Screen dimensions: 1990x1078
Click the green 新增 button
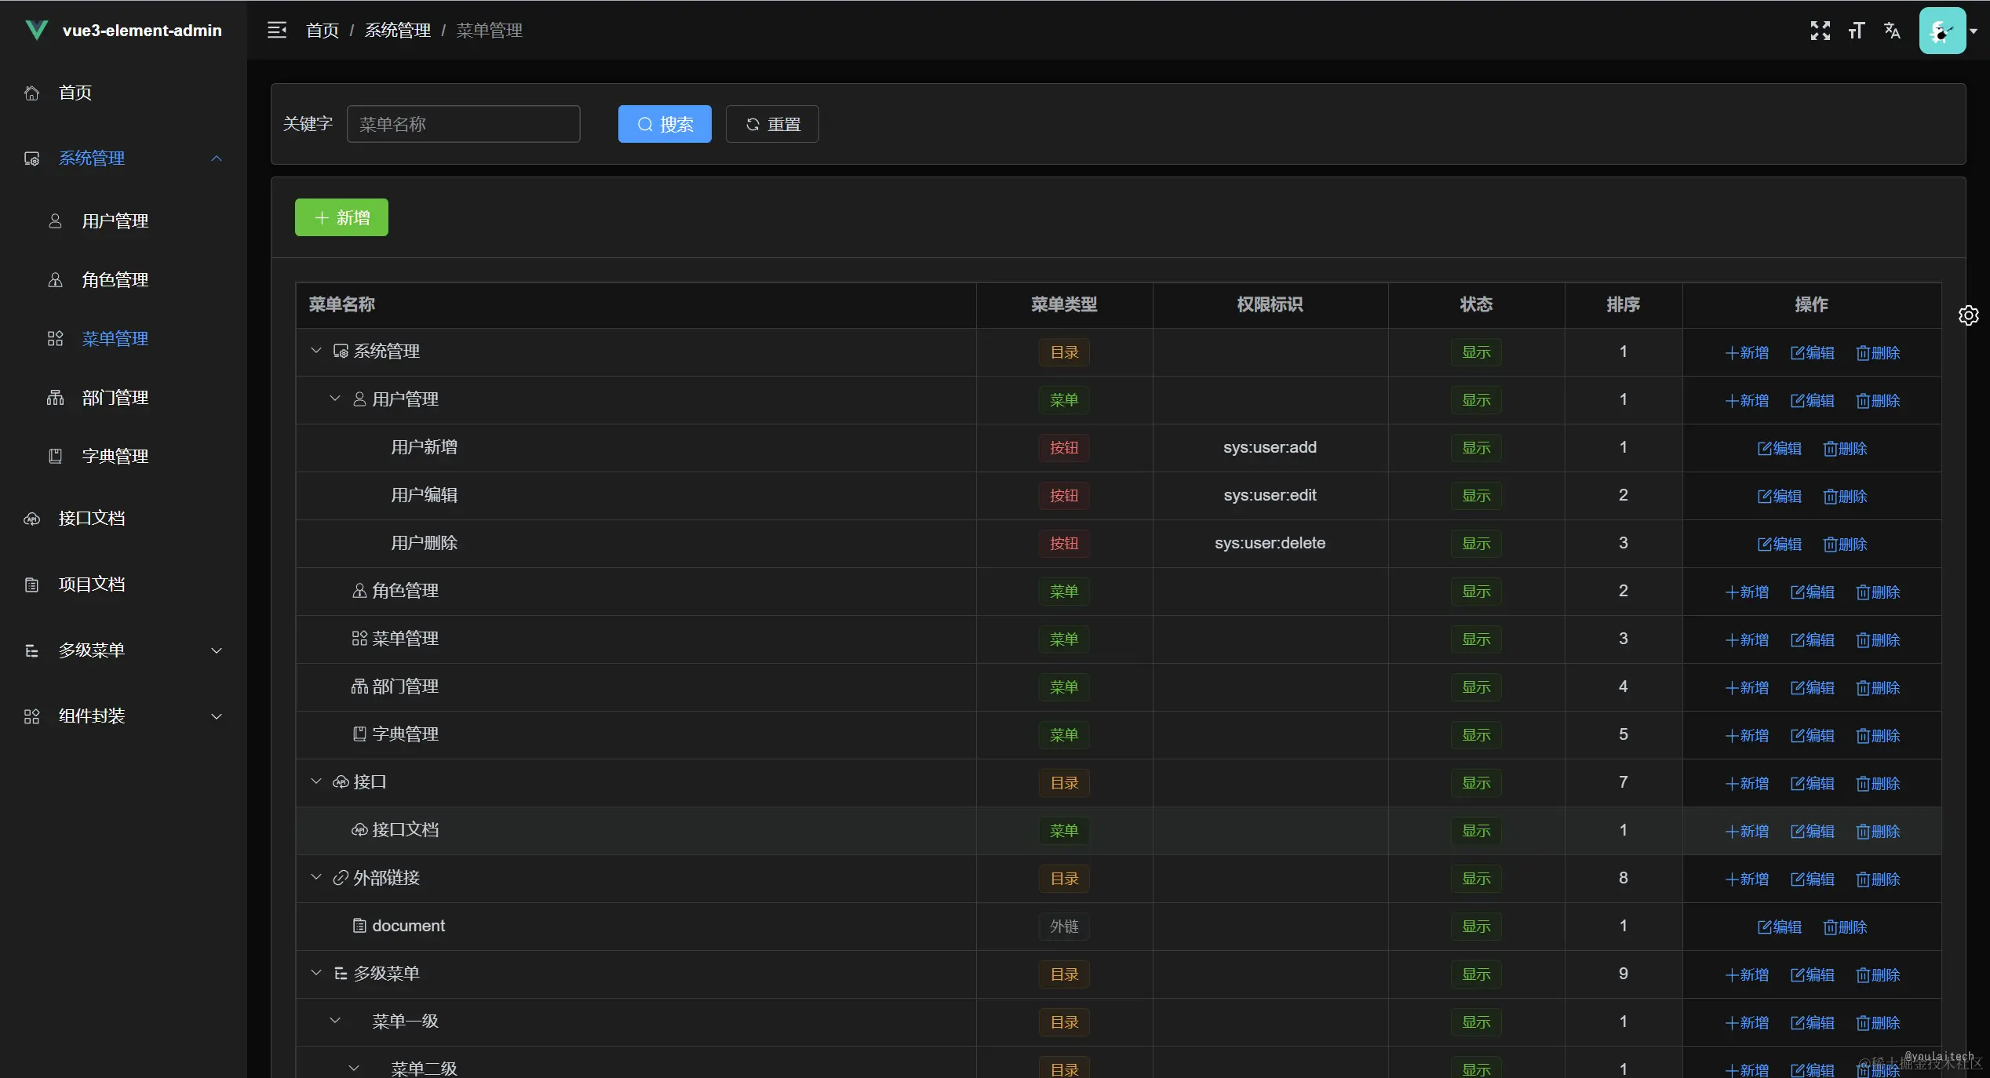point(341,217)
